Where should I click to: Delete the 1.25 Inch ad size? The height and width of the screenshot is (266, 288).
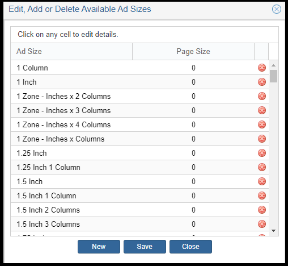[x=262, y=153]
